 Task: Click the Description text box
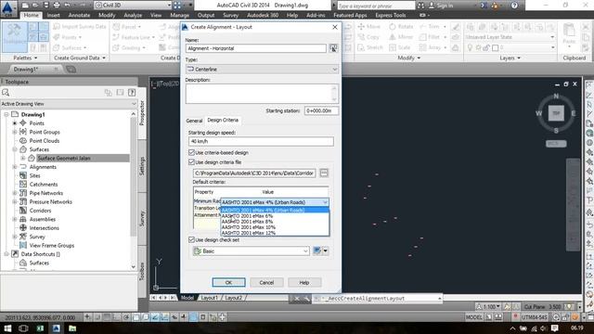262,93
